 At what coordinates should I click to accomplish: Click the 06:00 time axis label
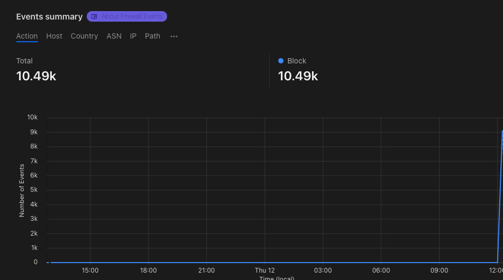click(x=381, y=270)
